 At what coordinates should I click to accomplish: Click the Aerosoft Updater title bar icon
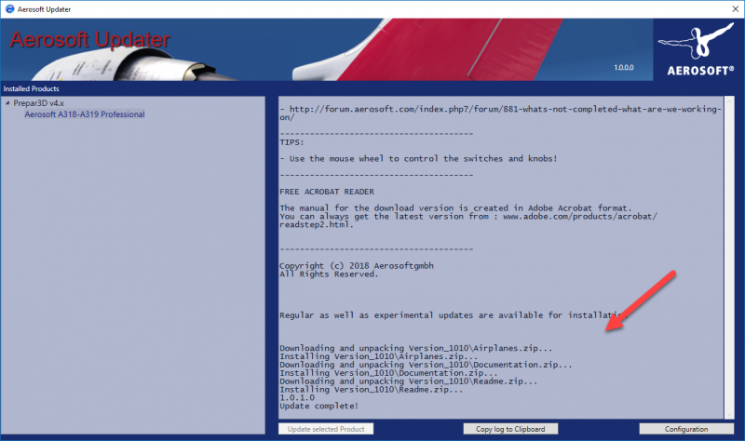pos(9,7)
